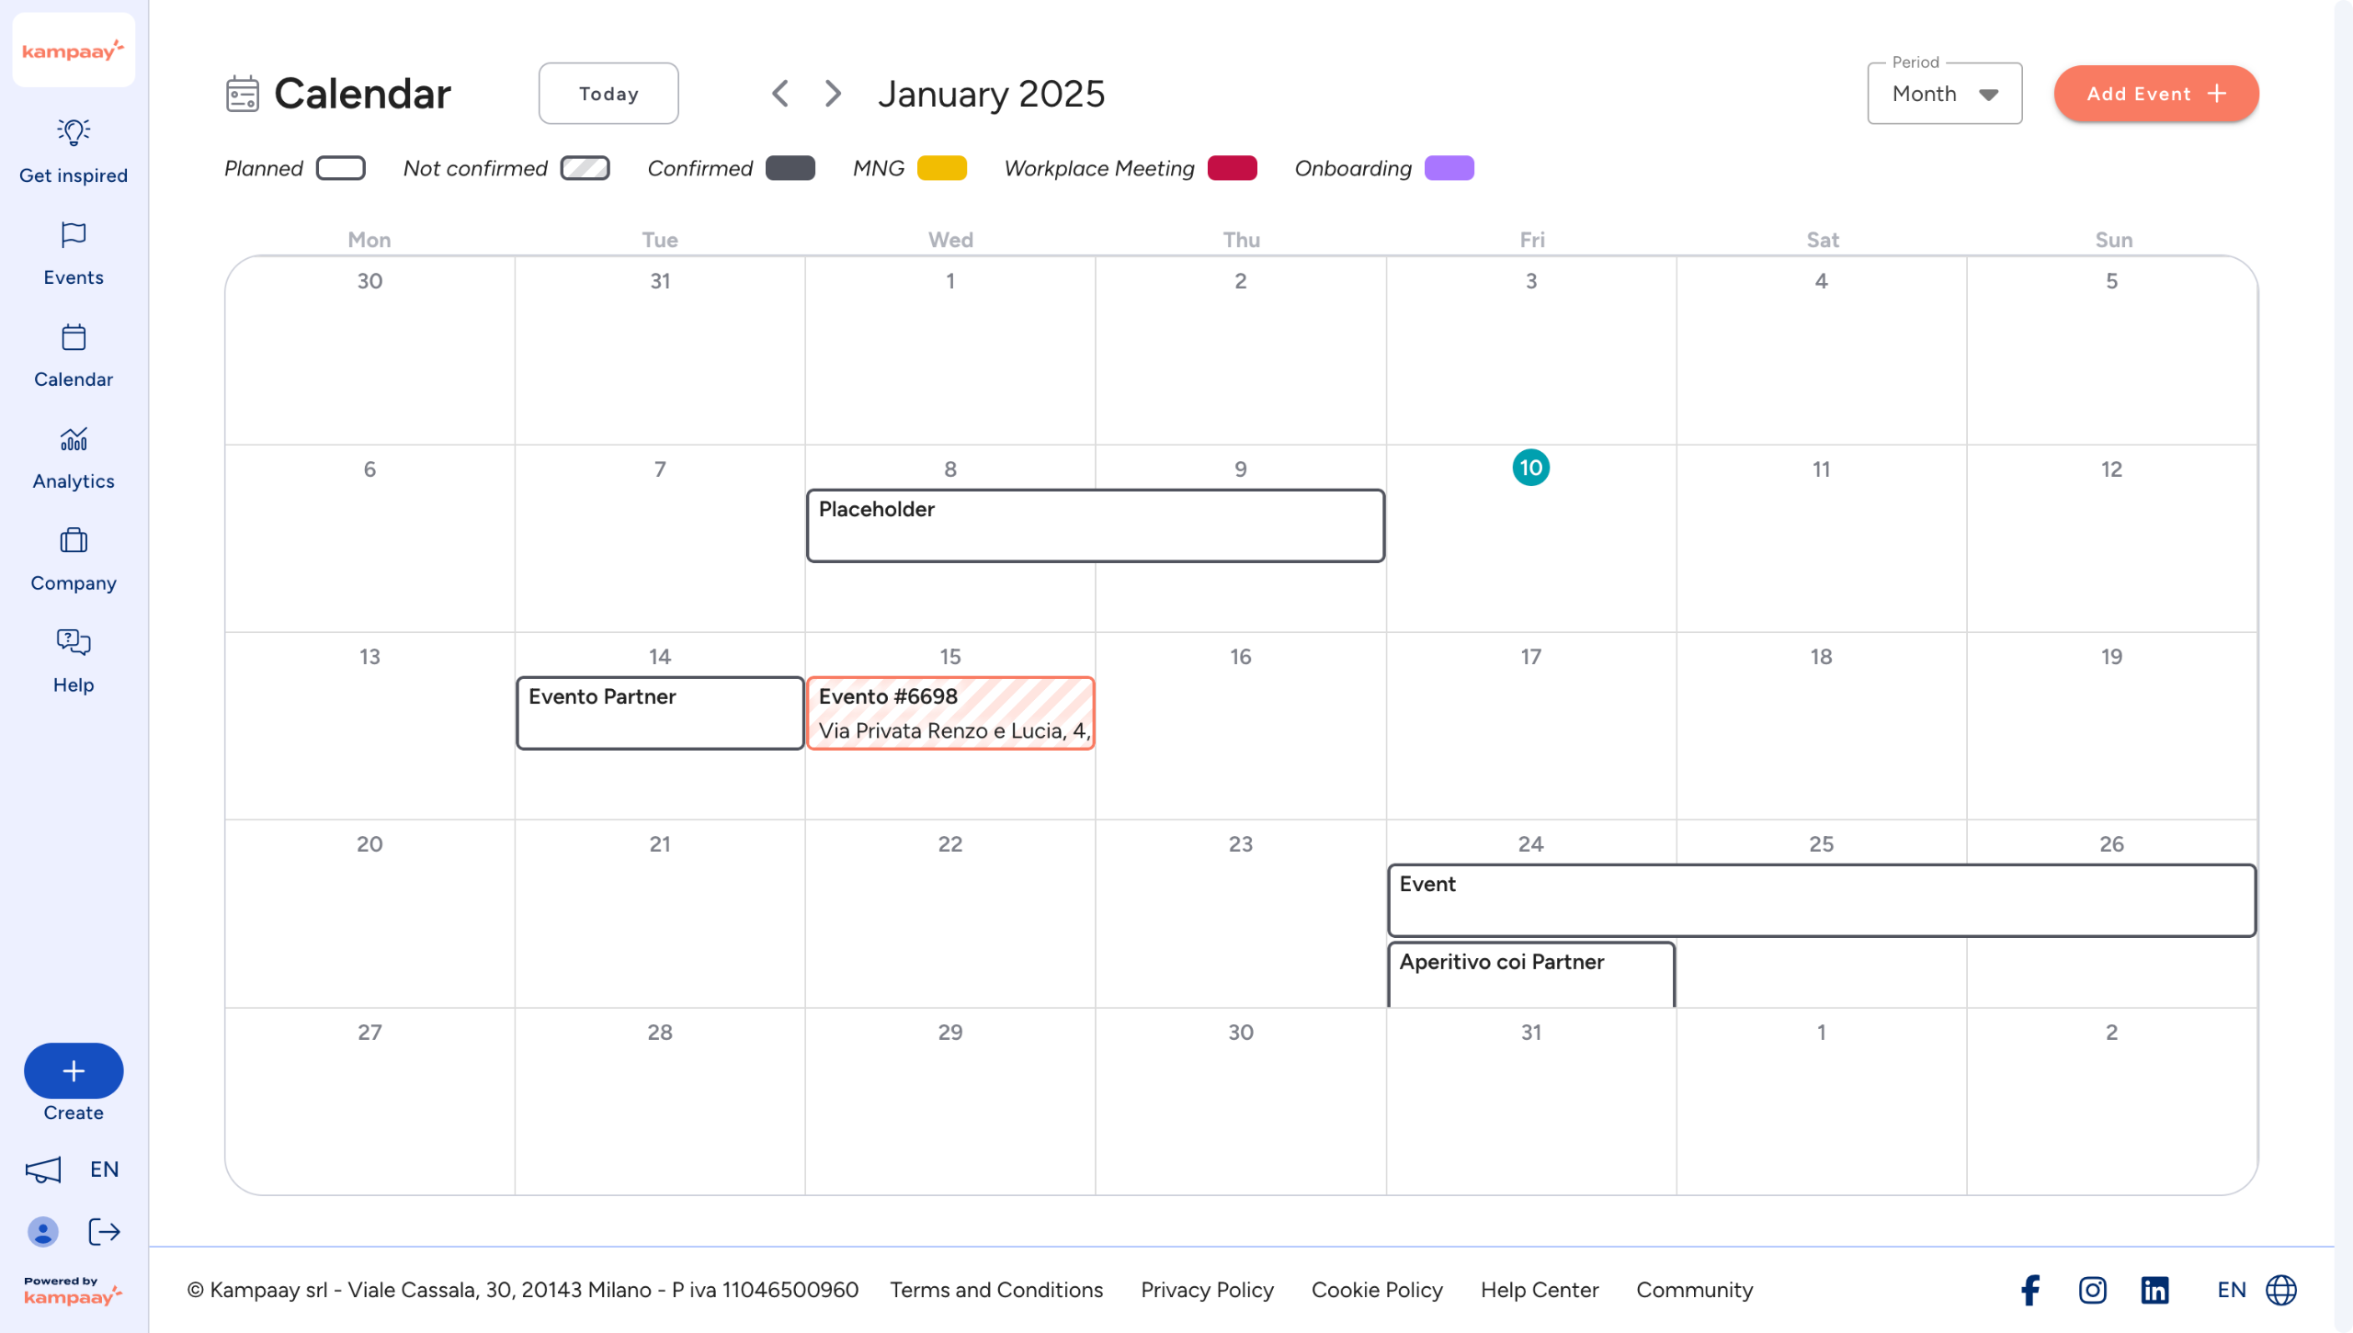The width and height of the screenshot is (2353, 1333).
Task: Expand the Period Month dropdown
Action: [1944, 94]
